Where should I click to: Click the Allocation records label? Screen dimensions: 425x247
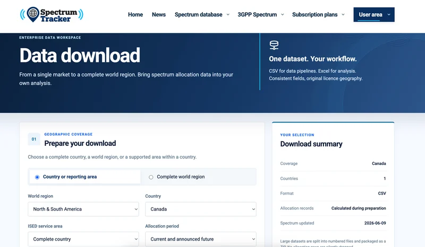[x=297, y=208]
